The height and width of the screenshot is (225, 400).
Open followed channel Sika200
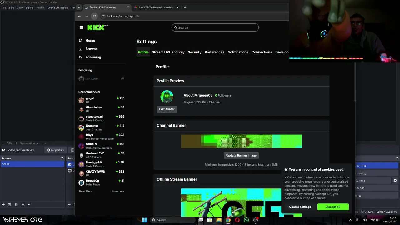click(102, 78)
